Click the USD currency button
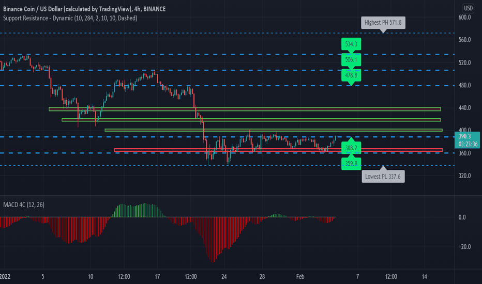The height and width of the screenshot is (284, 482). pyautogui.click(x=468, y=8)
